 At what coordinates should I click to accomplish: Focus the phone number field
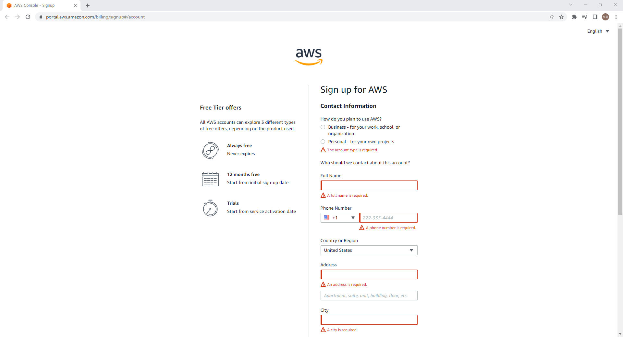point(388,218)
